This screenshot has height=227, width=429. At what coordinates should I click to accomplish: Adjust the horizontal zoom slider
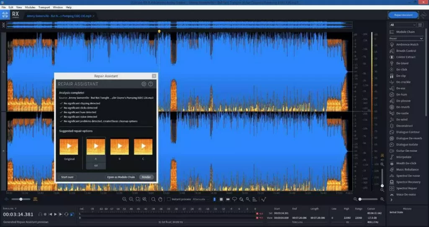pyautogui.click(x=368, y=199)
